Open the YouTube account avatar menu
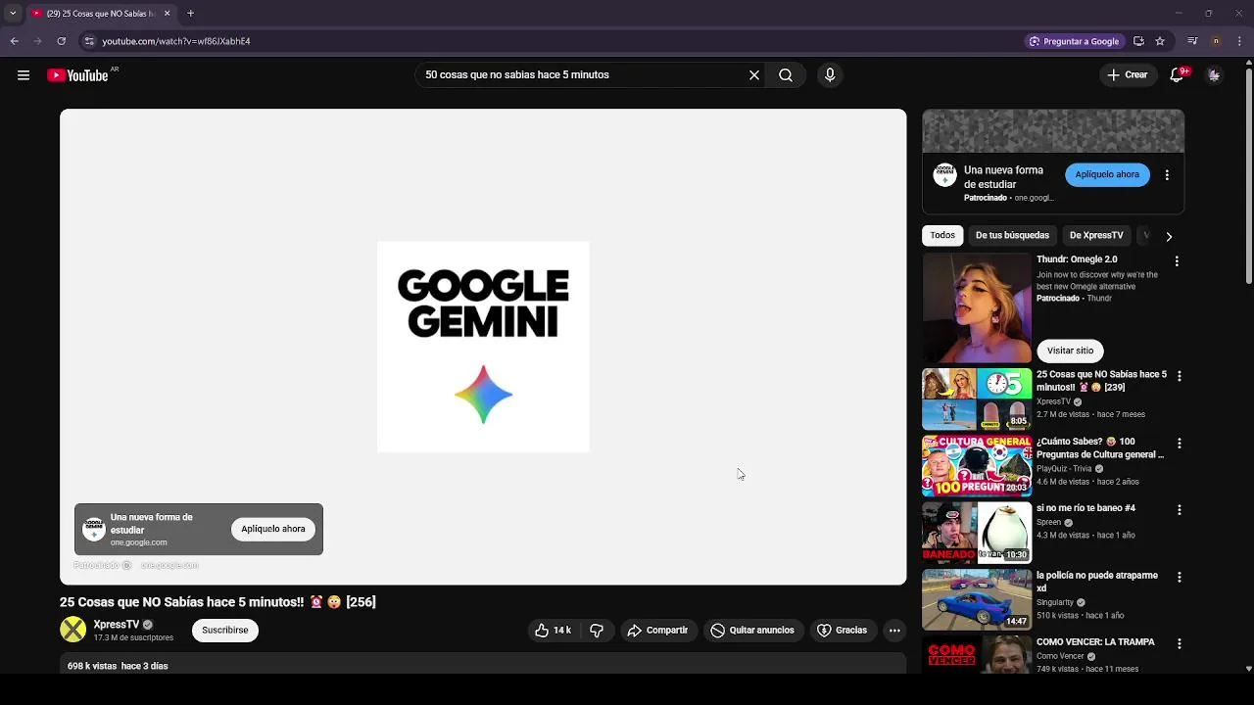 tap(1214, 75)
